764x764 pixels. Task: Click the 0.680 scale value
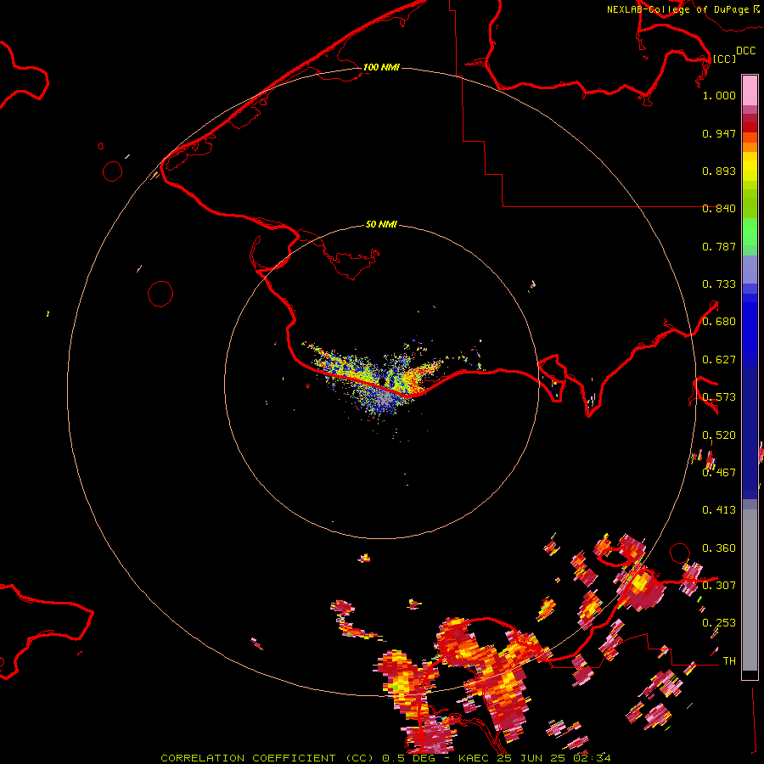pos(719,322)
